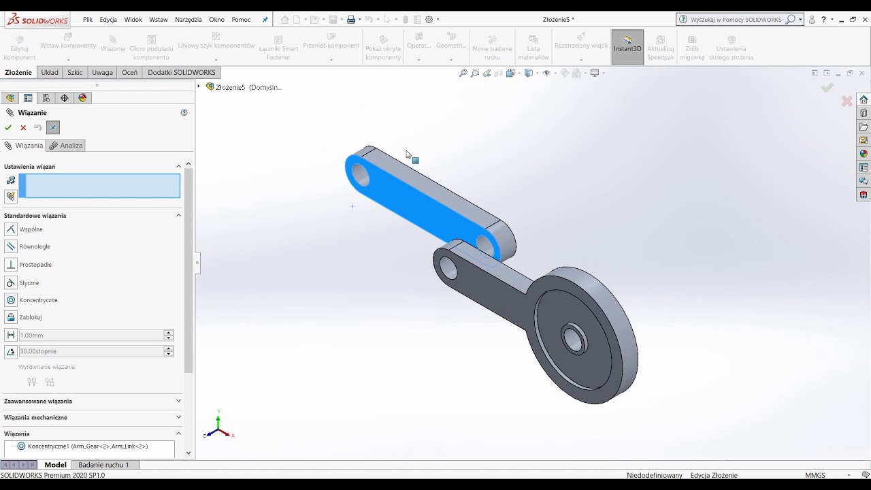The height and width of the screenshot is (490, 871).
Task: Open Appearances color ball in the task pane
Action: 864,154
